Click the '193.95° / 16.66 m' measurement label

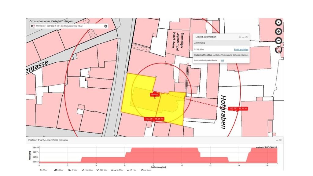[154, 119]
